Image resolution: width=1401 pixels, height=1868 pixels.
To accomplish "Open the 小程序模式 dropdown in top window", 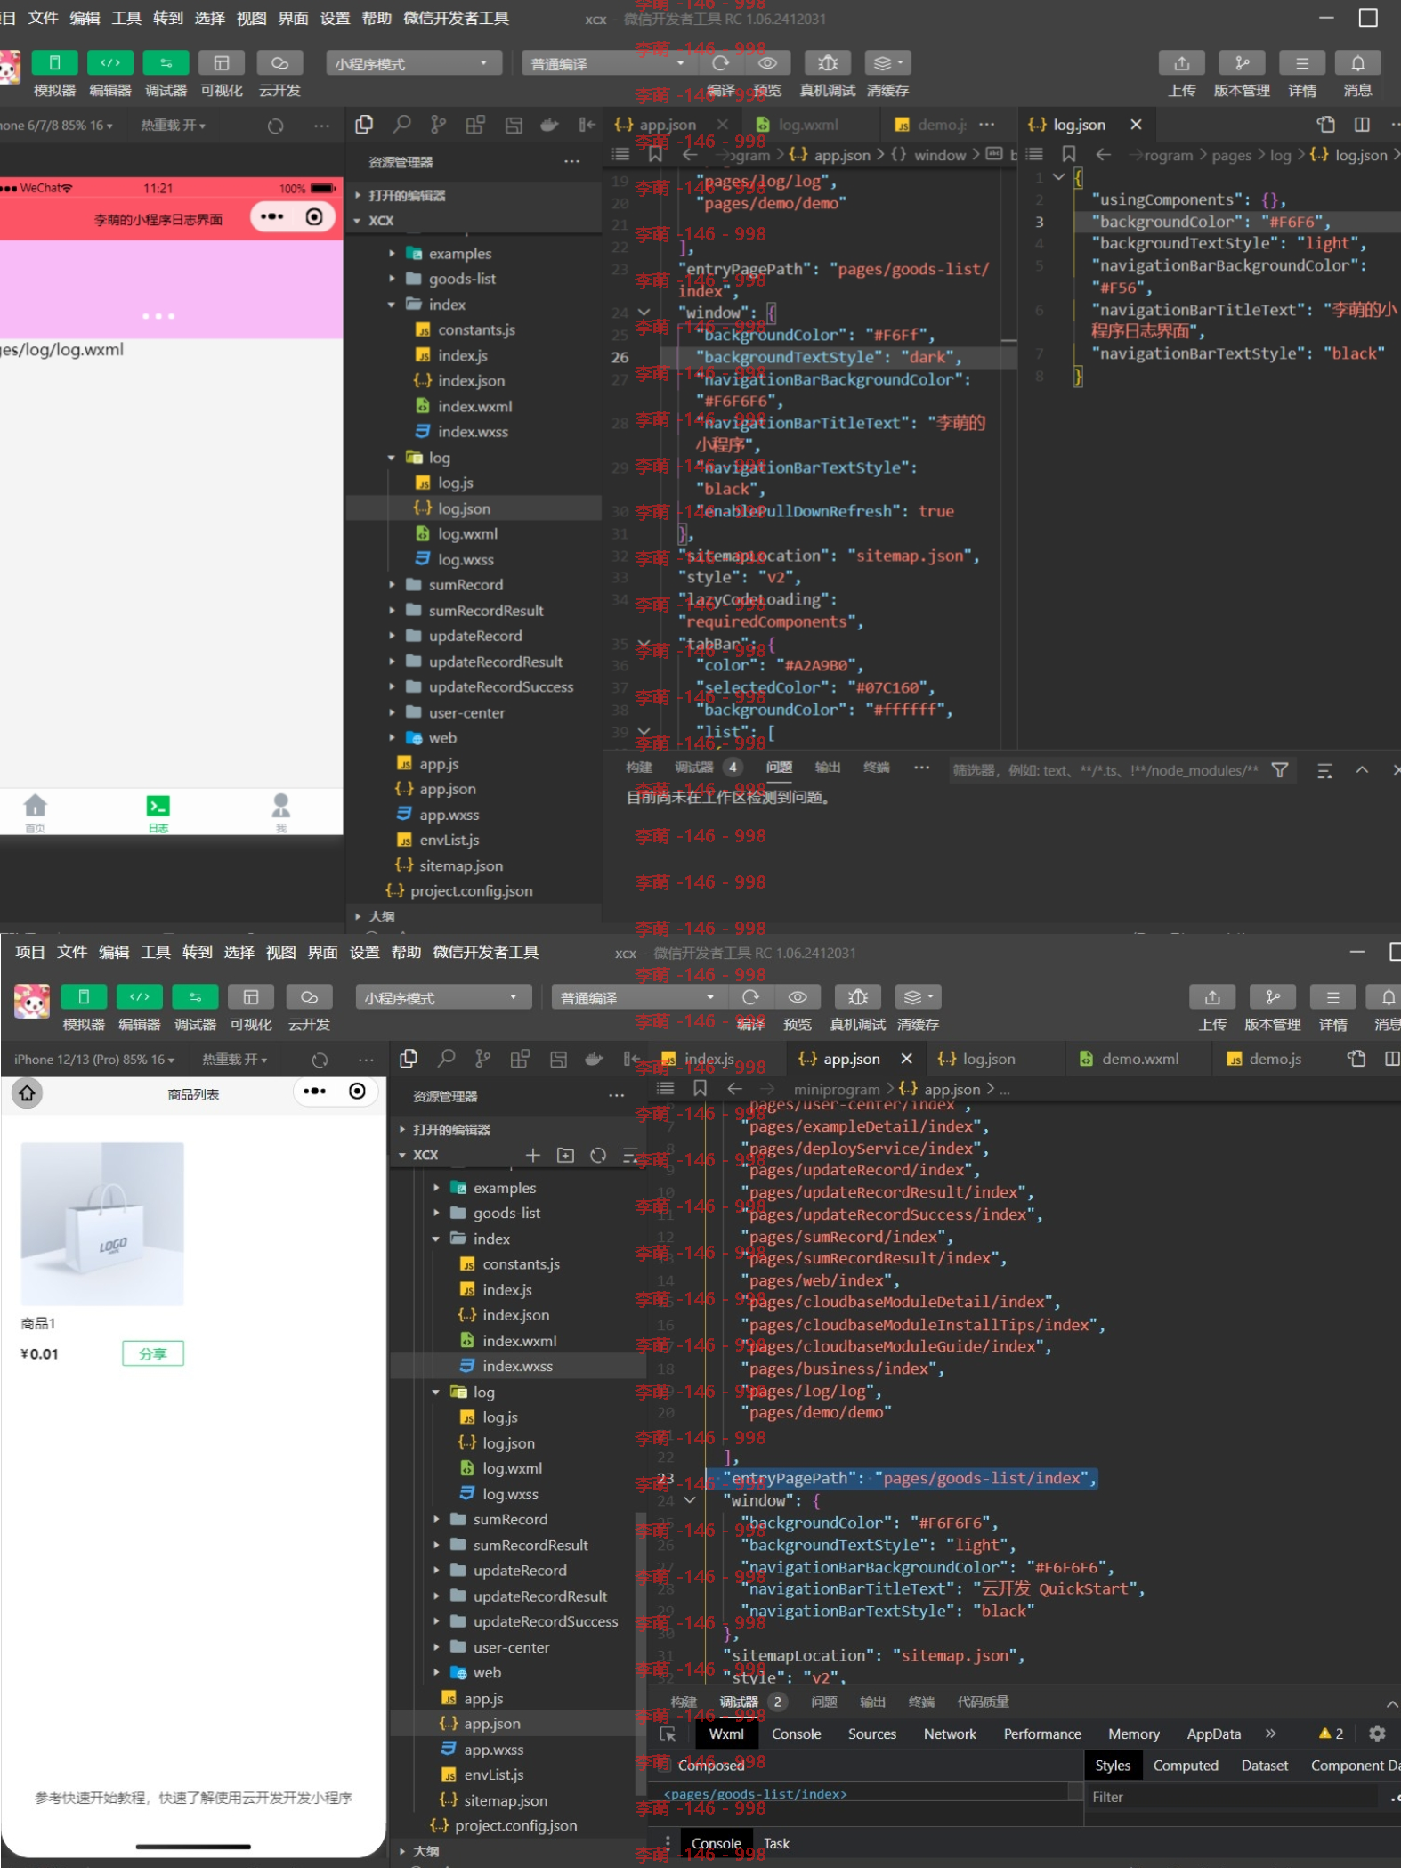I will (413, 64).
